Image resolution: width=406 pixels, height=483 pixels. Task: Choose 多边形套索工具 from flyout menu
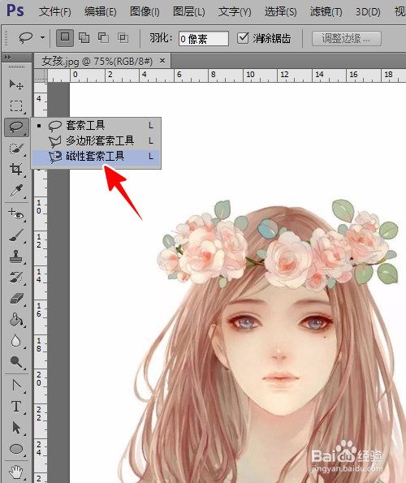point(96,140)
